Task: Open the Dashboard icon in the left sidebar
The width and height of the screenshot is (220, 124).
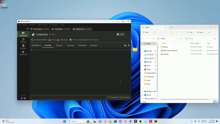Action: point(23,34)
